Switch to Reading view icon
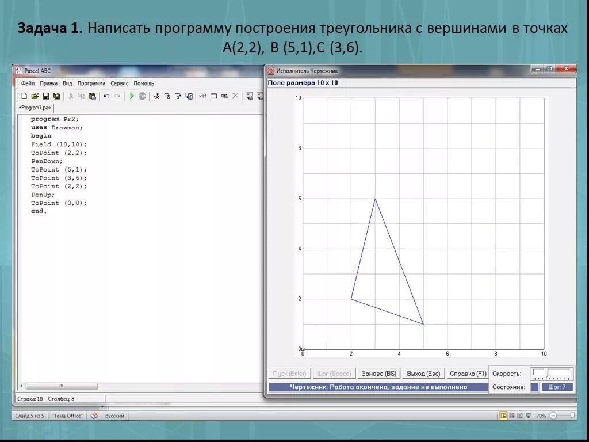The image size is (589, 442). [x=520, y=416]
